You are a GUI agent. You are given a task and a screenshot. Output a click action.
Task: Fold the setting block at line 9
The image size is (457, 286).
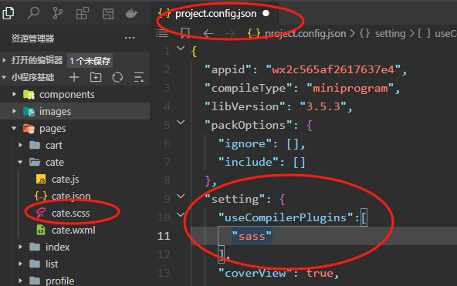click(x=181, y=197)
